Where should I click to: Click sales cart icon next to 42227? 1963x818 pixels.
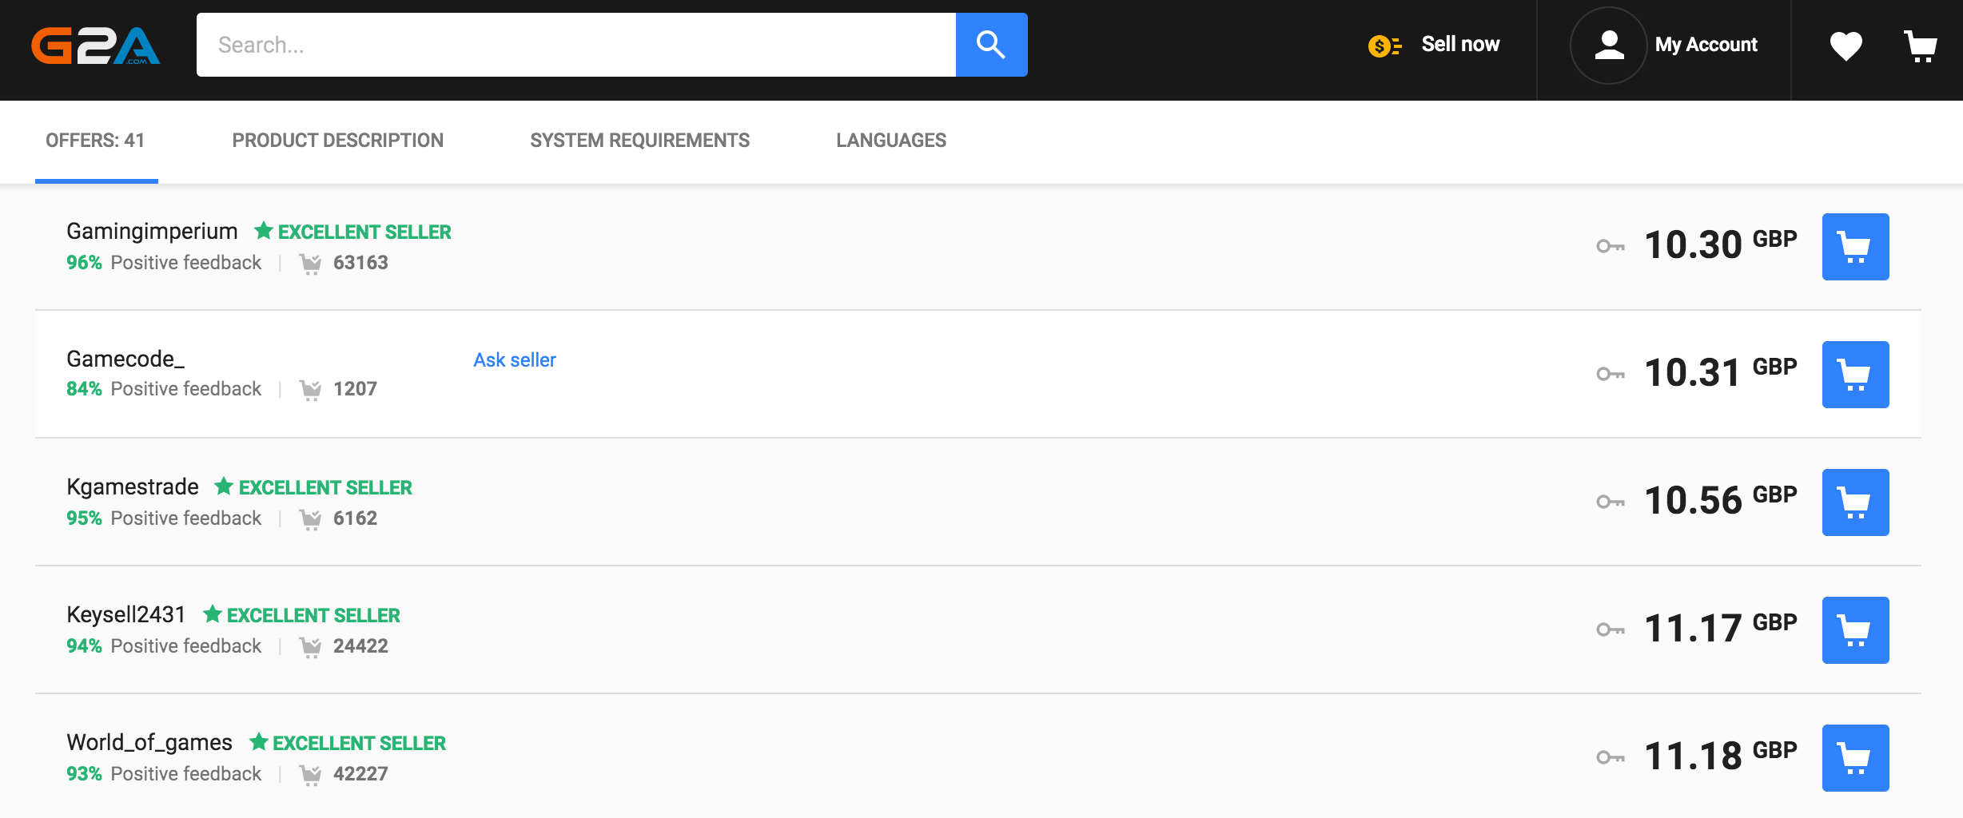[310, 775]
